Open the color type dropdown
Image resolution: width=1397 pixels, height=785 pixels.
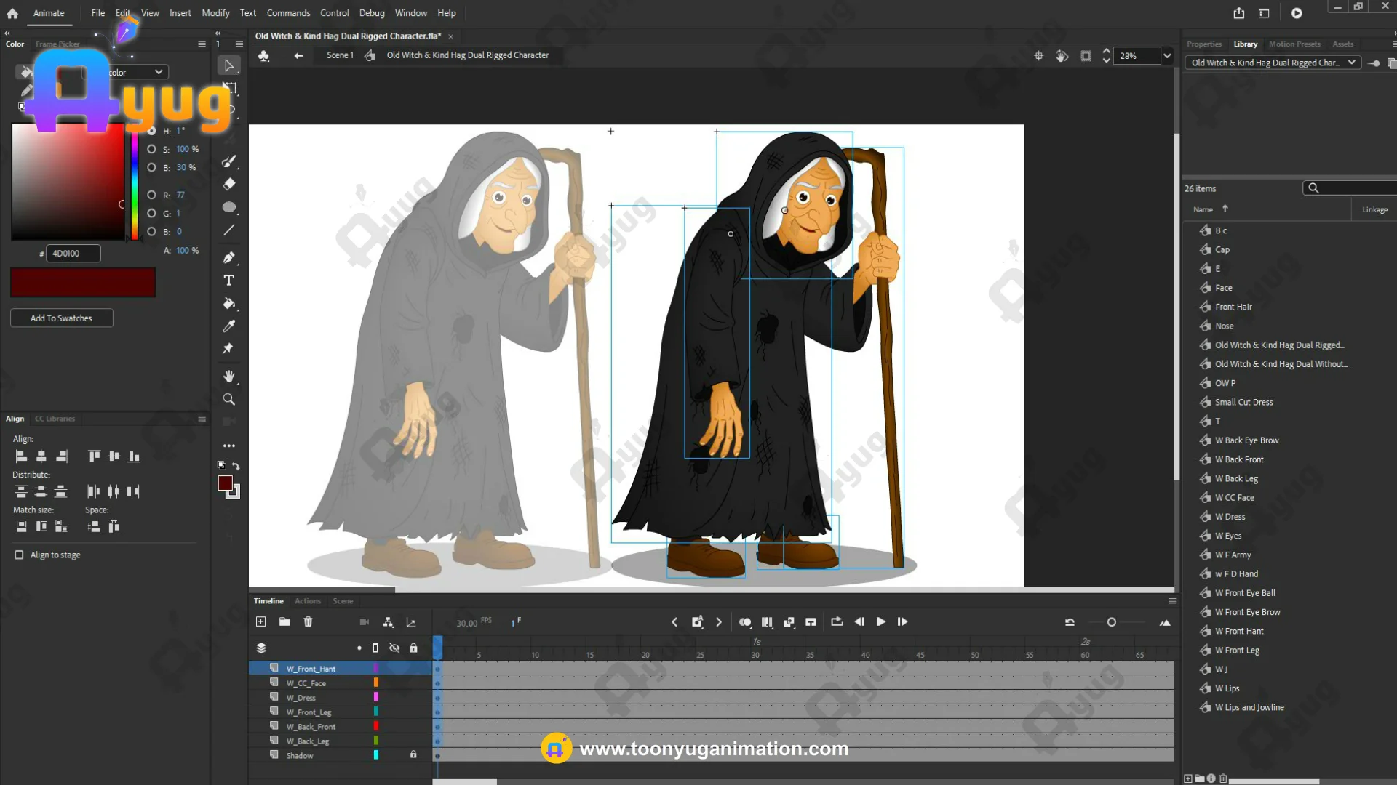pos(158,72)
